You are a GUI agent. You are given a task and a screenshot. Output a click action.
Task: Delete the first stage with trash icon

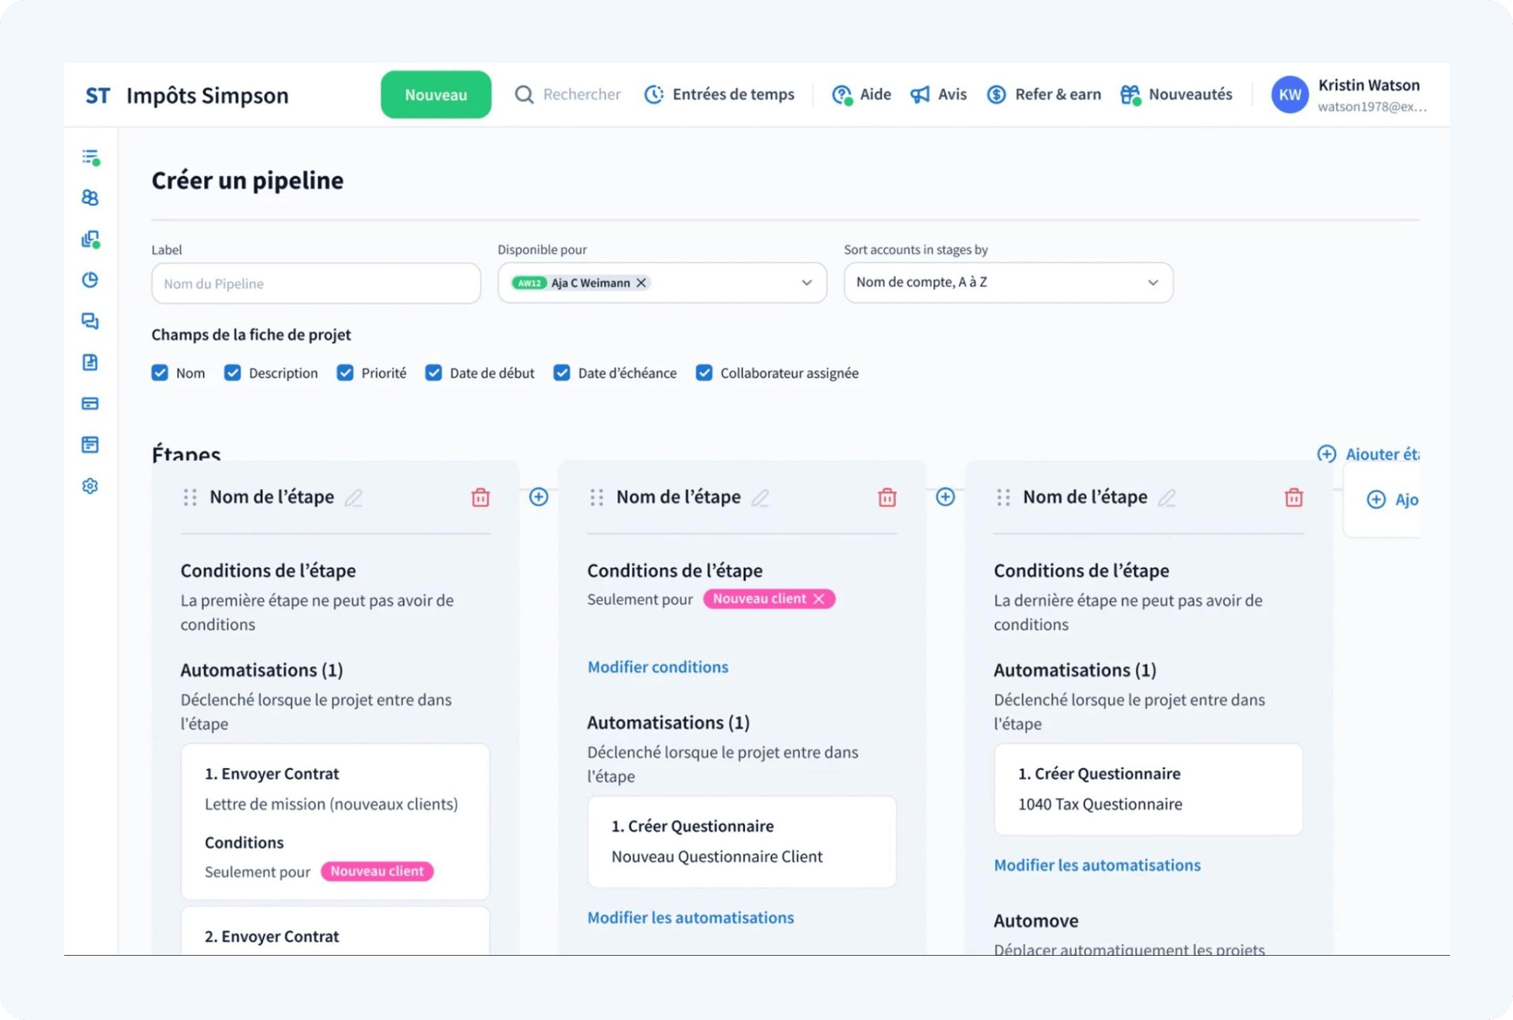[480, 497]
